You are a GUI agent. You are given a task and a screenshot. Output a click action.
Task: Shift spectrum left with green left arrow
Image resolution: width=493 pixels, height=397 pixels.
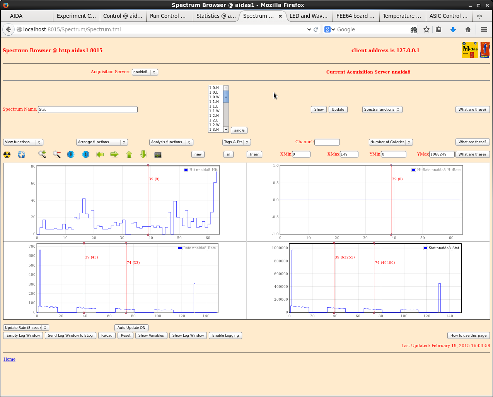[100, 154]
